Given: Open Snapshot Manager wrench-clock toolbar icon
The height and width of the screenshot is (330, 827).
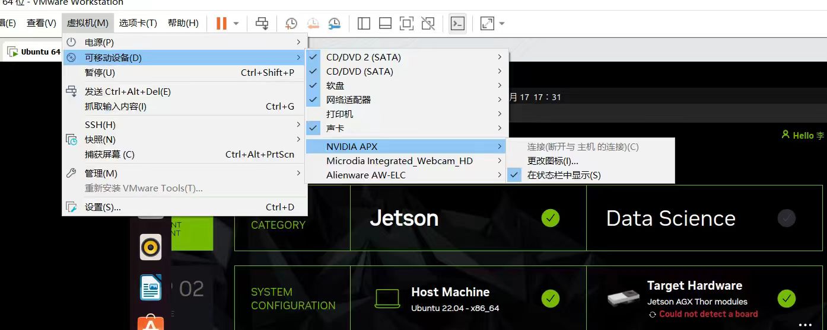Looking at the screenshot, I should click(x=334, y=24).
